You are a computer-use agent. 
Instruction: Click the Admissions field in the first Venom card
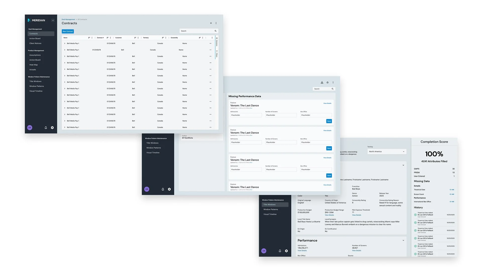pyautogui.click(x=246, y=115)
